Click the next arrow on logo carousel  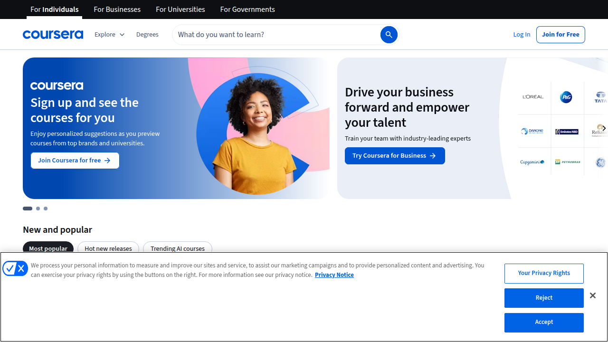coord(604,128)
